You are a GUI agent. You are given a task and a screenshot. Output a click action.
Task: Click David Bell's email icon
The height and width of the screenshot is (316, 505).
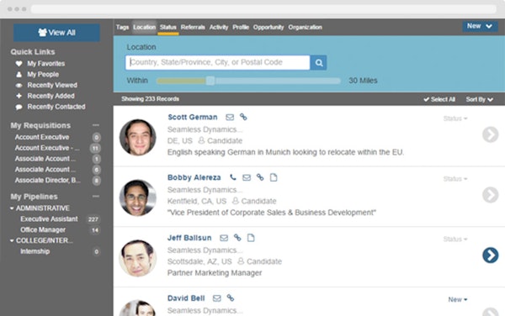(217, 298)
